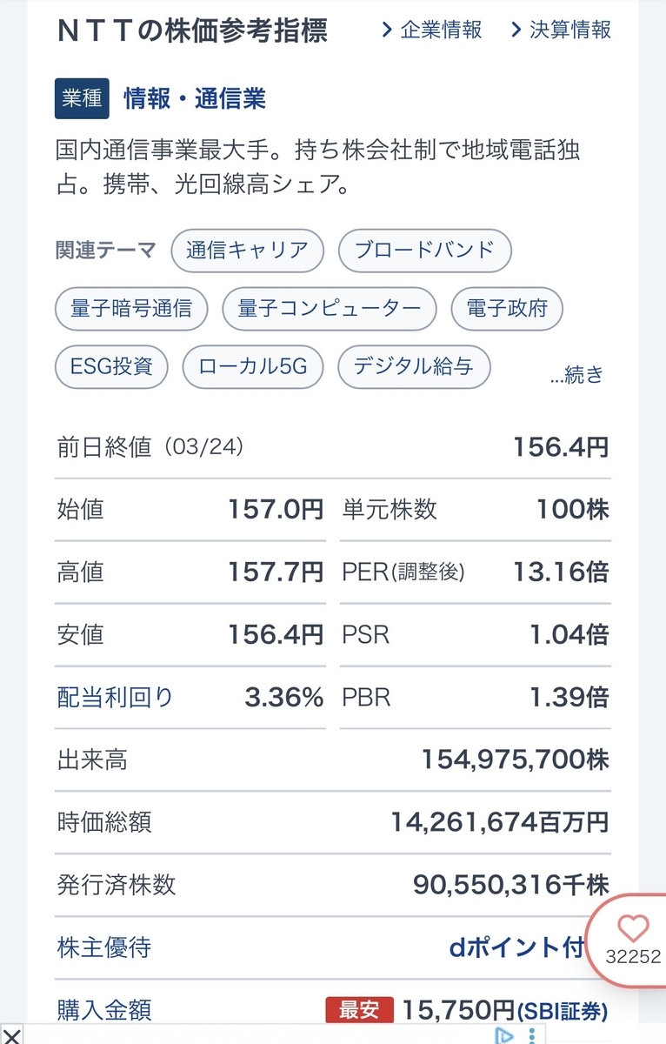Open 決算情報 earnings info link
The image size is (666, 1044).
pos(560,30)
